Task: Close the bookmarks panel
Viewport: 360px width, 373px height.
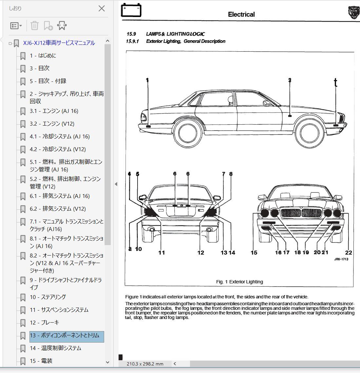Action: tap(102, 9)
